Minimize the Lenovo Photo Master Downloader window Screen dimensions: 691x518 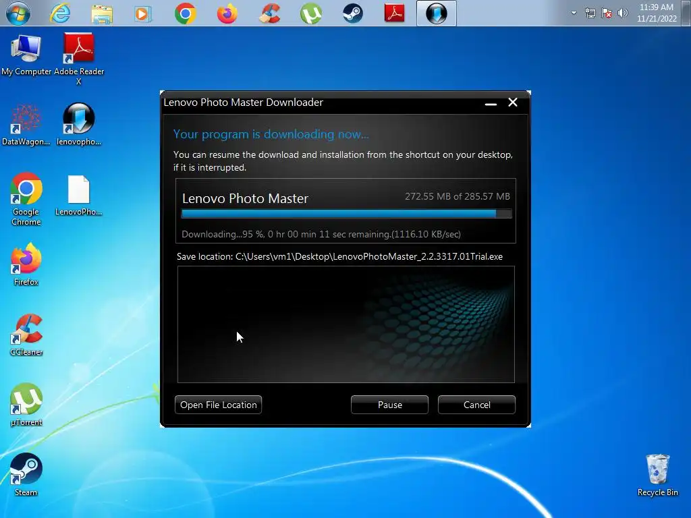point(491,103)
